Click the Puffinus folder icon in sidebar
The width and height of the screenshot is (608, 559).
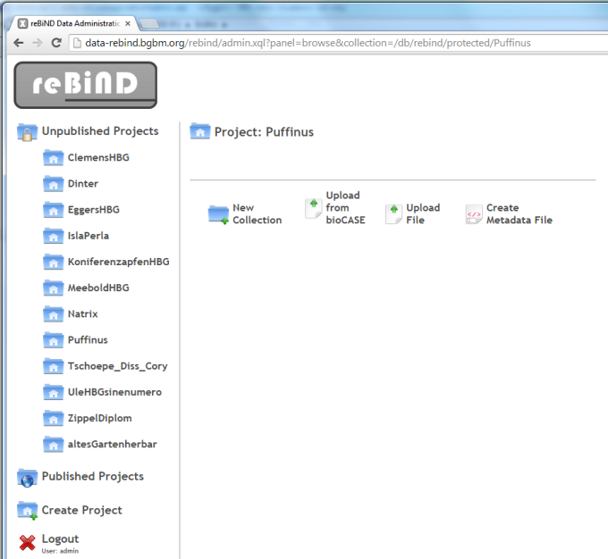pyautogui.click(x=53, y=339)
